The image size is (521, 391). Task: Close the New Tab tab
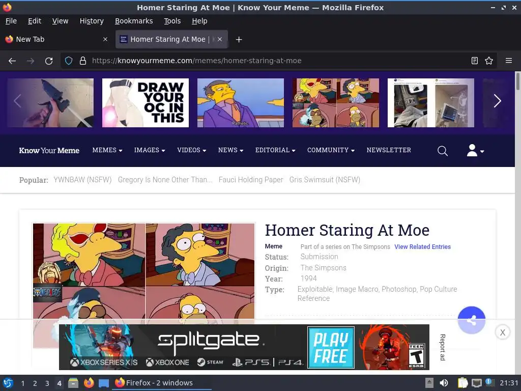tap(105, 39)
